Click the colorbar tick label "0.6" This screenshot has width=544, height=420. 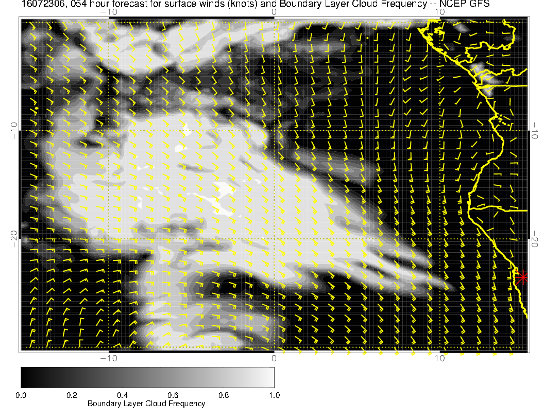coord(173,395)
